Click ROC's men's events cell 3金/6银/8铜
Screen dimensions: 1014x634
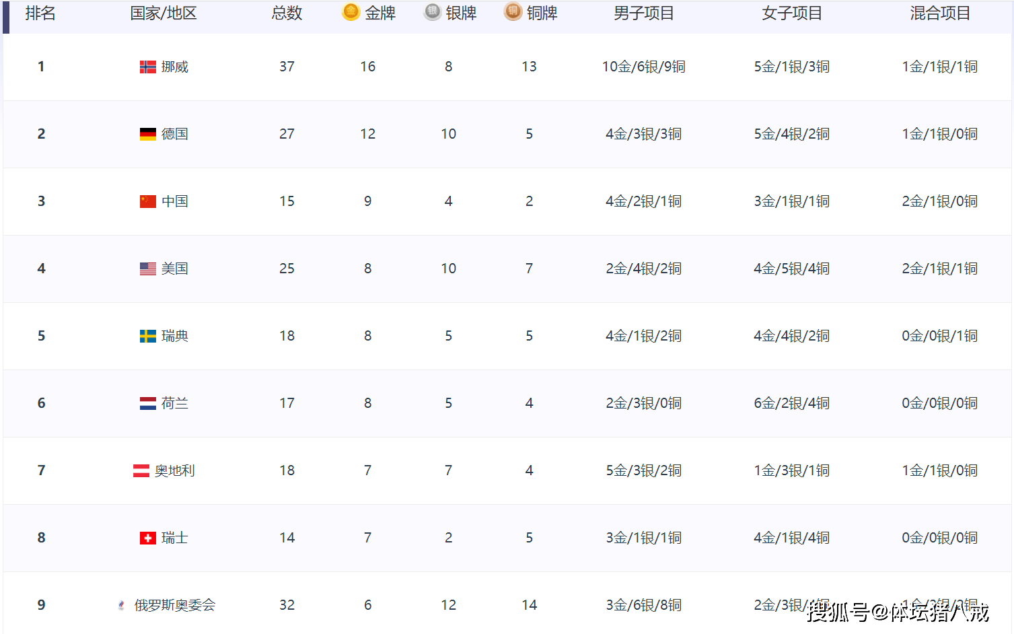click(644, 605)
